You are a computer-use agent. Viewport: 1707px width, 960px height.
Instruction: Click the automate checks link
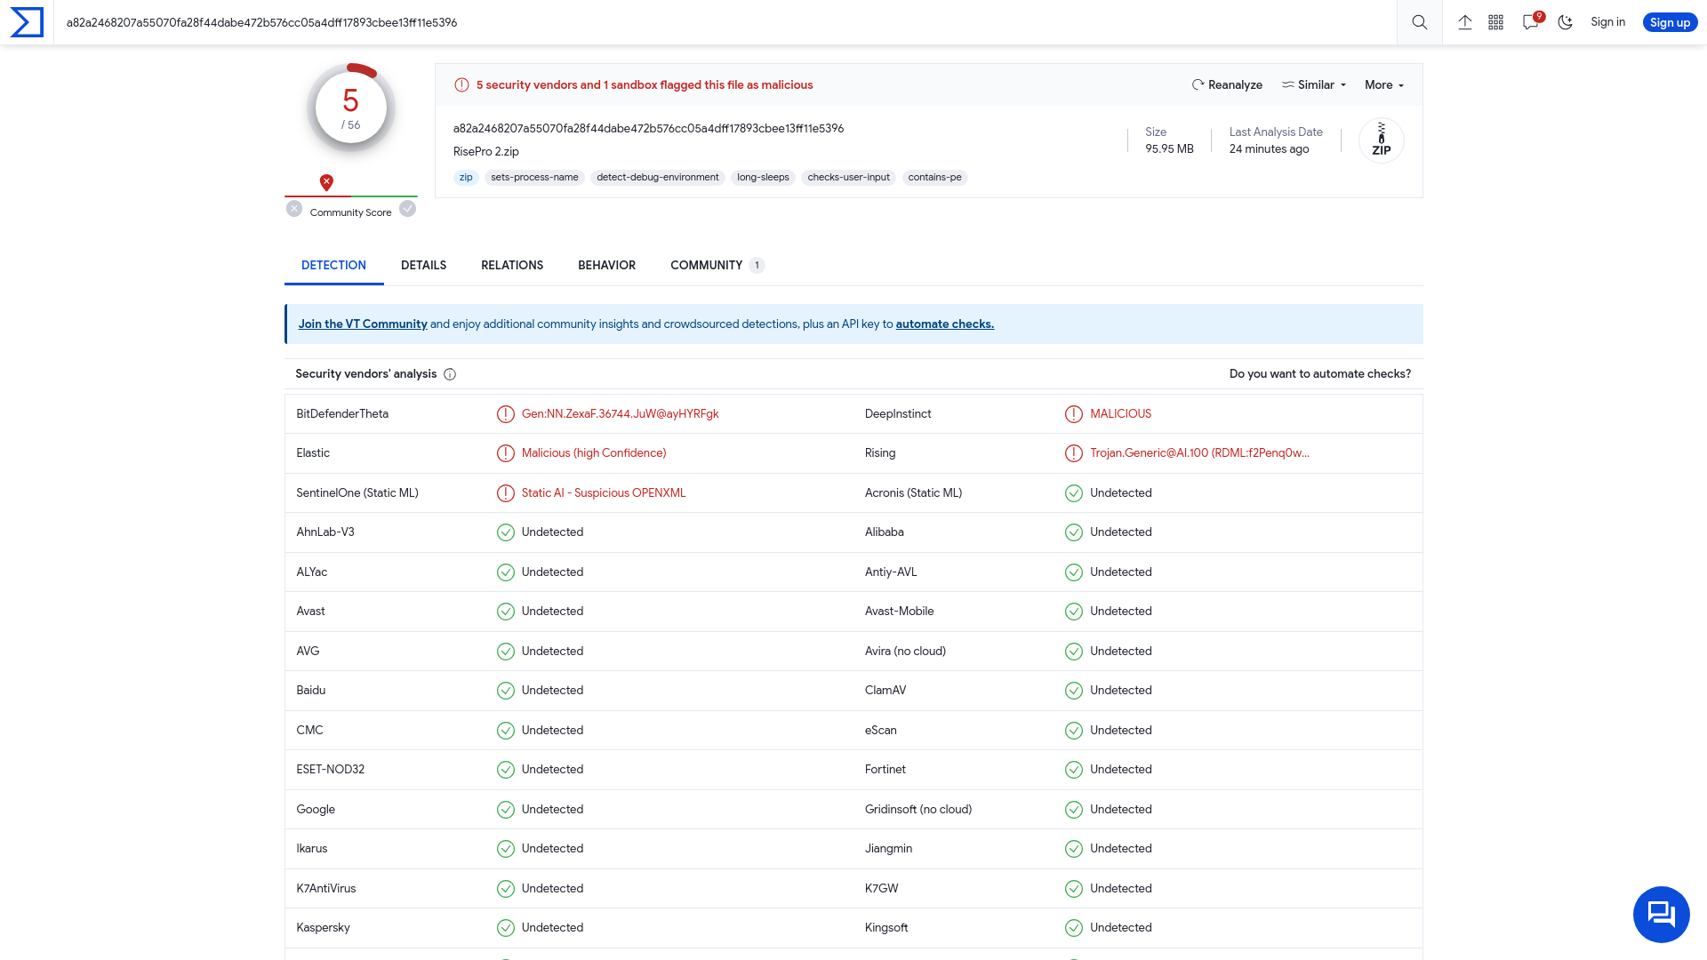(x=944, y=323)
